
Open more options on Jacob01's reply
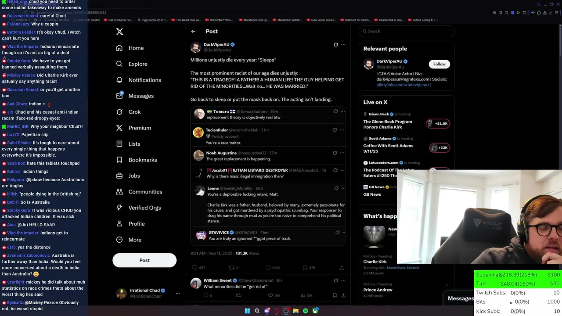(343, 170)
